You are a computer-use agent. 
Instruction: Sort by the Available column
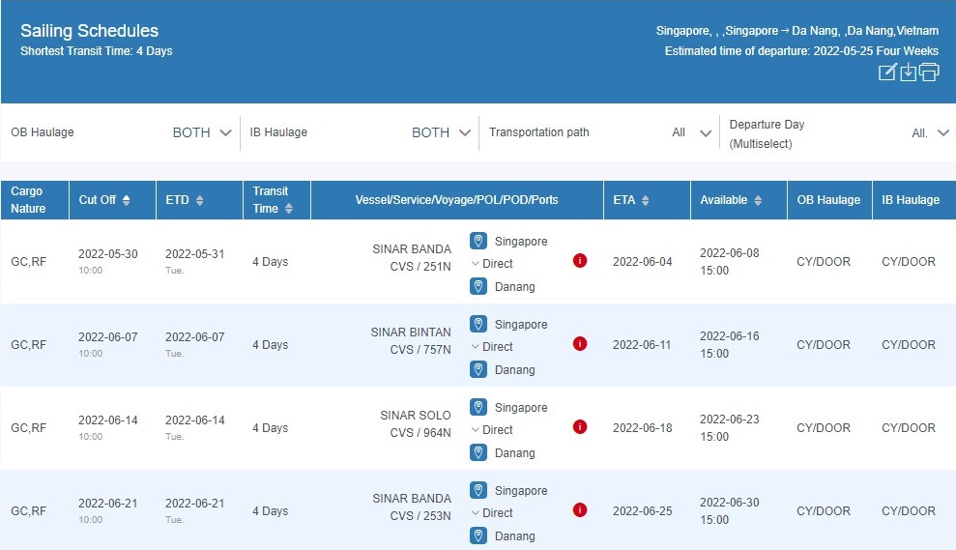coord(758,200)
